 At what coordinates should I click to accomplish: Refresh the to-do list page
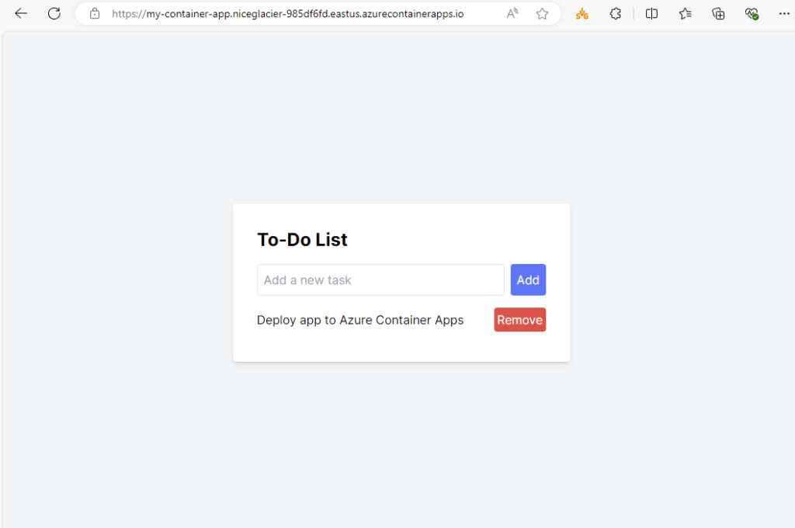tap(54, 13)
